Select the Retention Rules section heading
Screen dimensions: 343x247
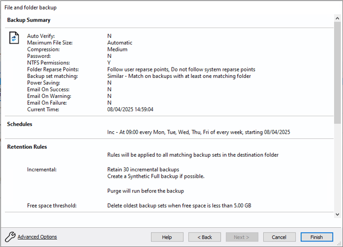coord(27,147)
